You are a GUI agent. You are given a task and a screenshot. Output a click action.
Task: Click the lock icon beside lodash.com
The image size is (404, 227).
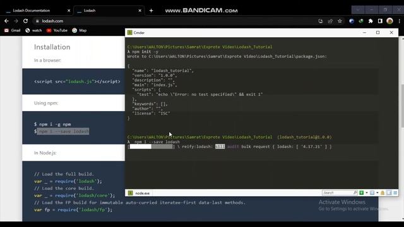point(37,21)
